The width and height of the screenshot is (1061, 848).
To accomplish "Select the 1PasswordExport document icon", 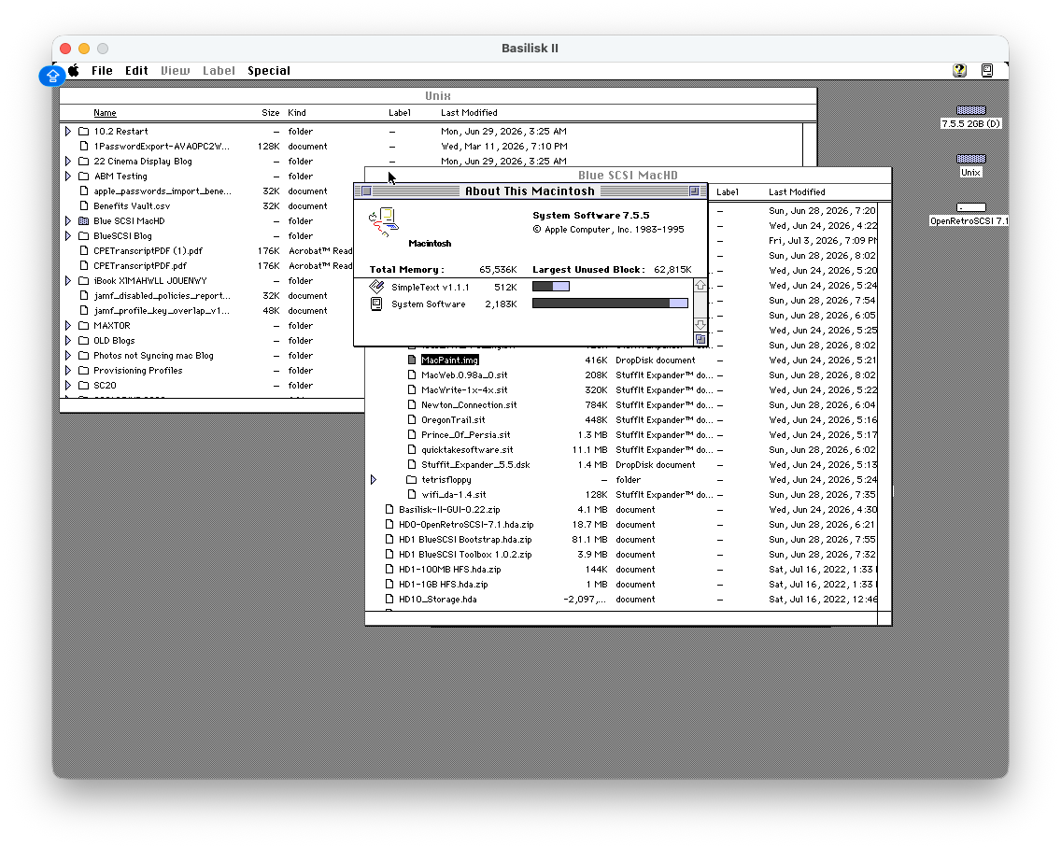I will point(84,147).
